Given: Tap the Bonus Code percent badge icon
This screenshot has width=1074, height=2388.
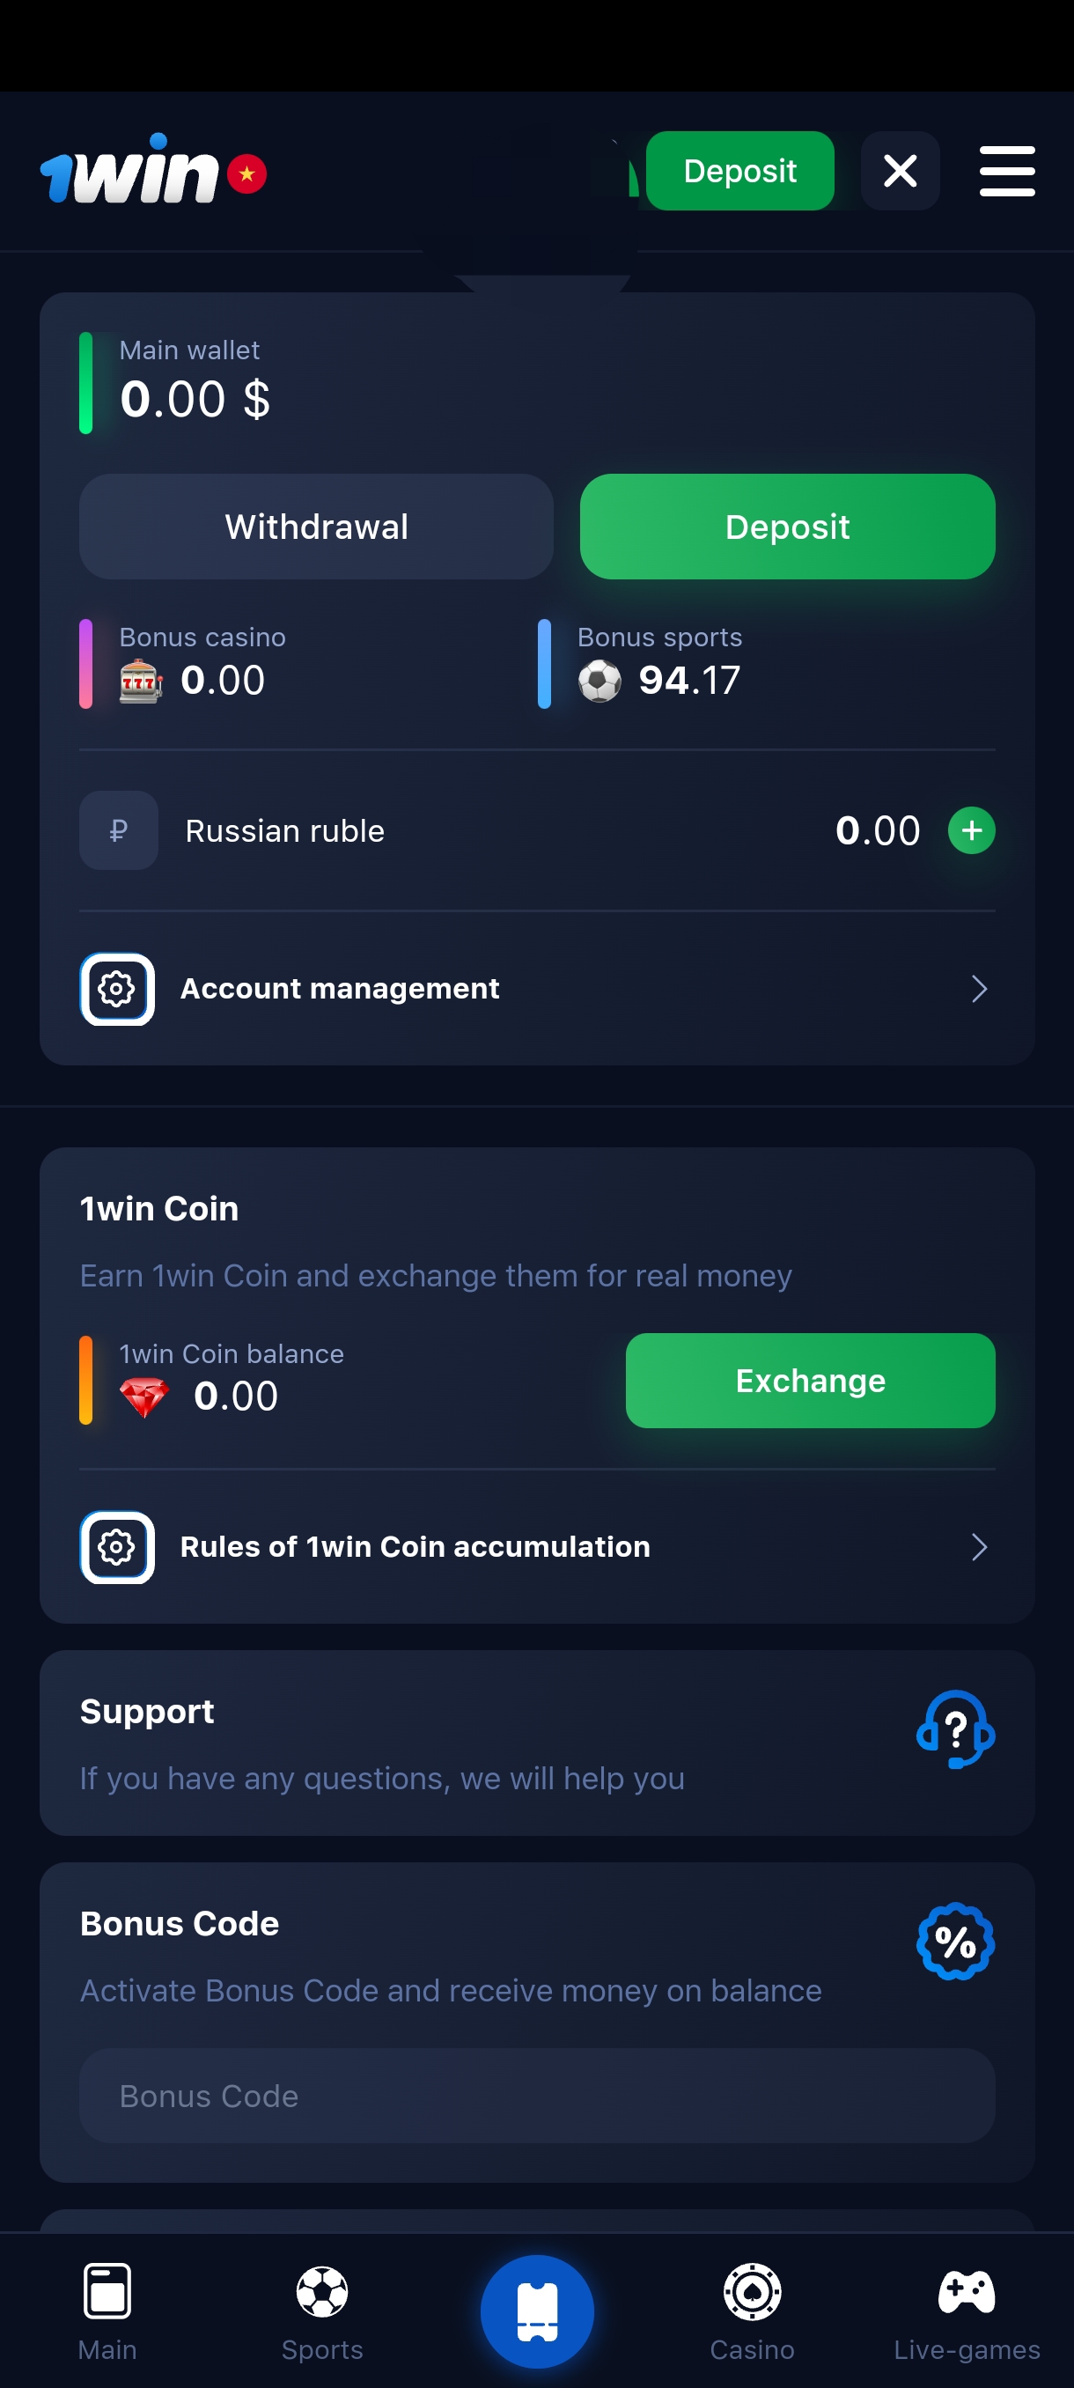Looking at the screenshot, I should [x=954, y=1942].
